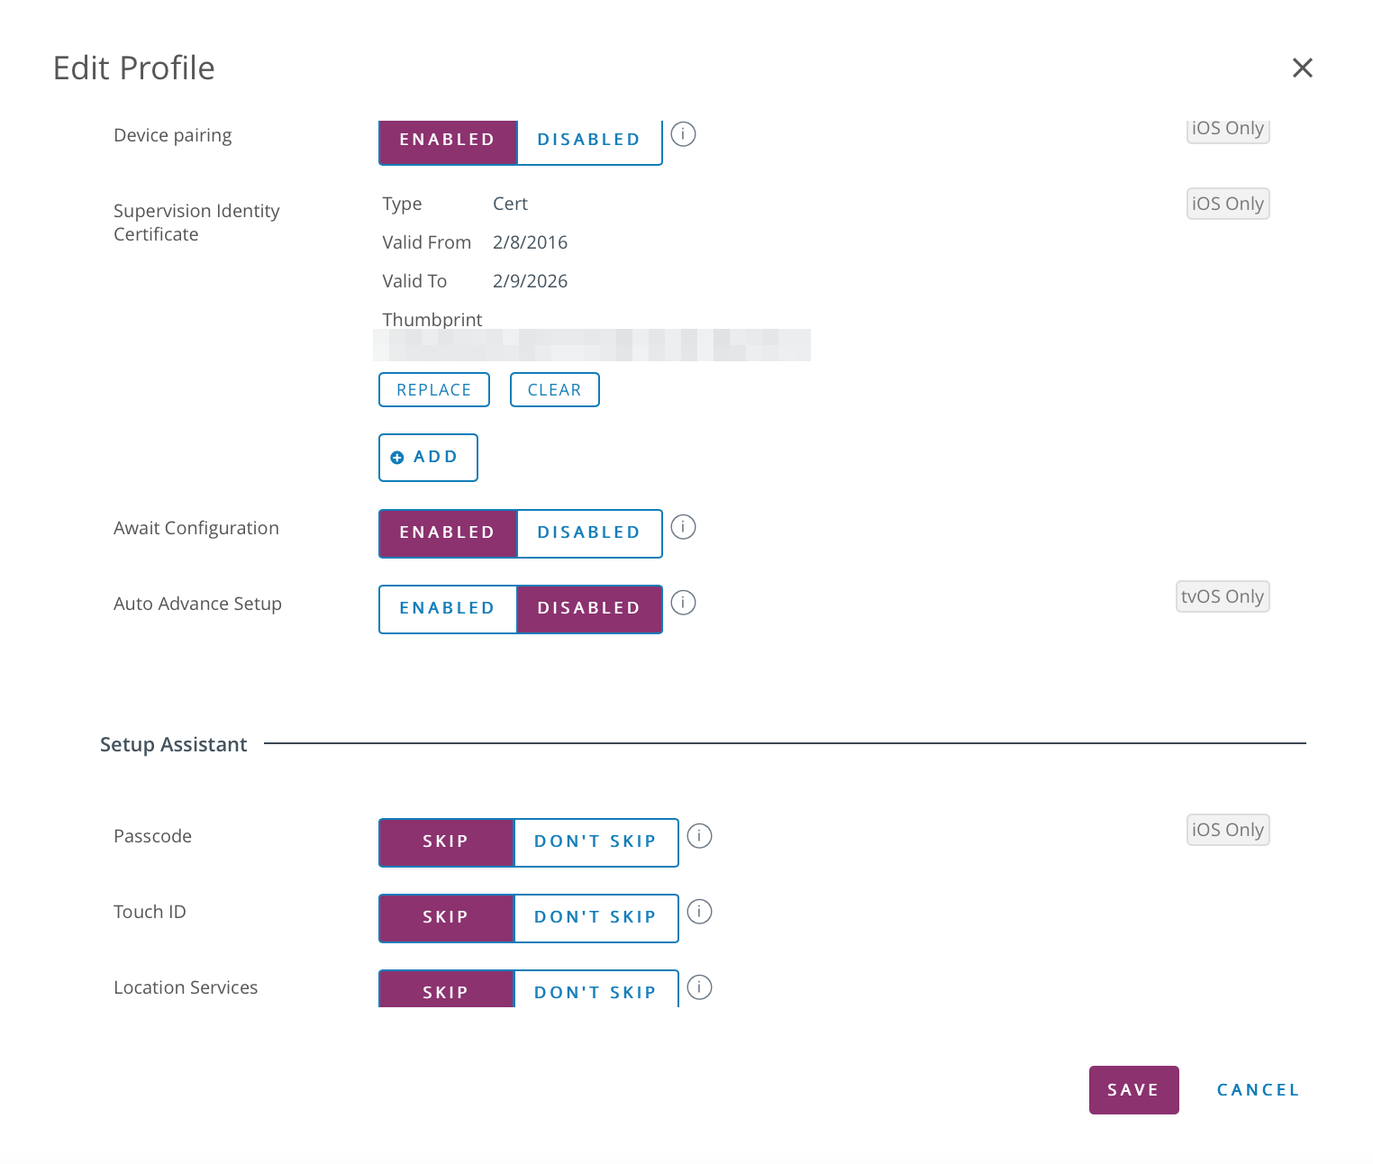
Task: Save the profile changes
Action: 1133,1090
